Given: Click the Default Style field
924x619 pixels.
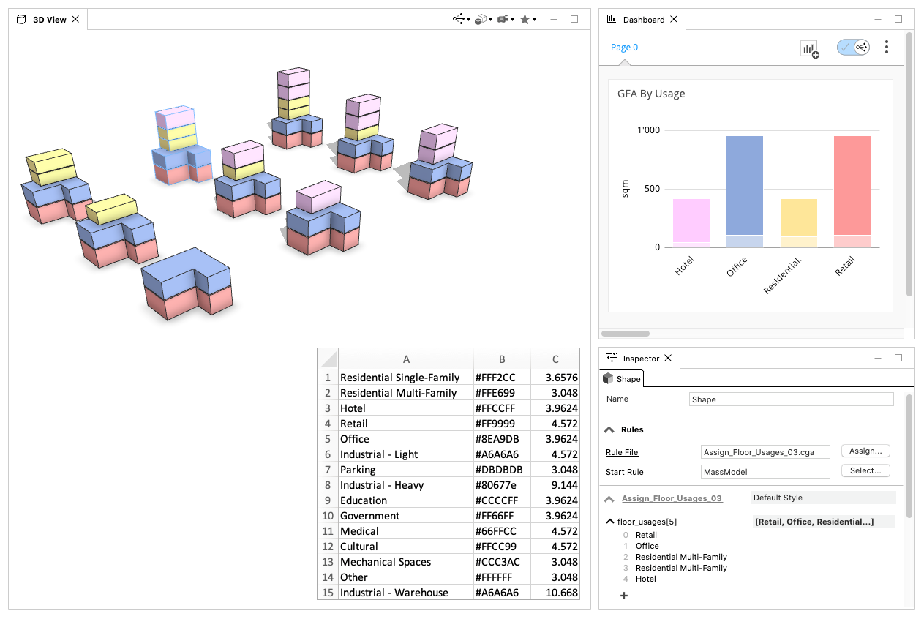Looking at the screenshot, I should point(823,498).
